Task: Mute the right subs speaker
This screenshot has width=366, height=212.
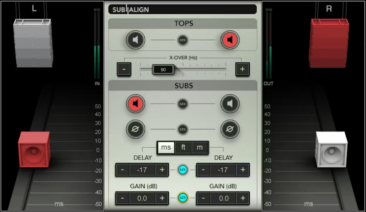Action: [x=230, y=104]
